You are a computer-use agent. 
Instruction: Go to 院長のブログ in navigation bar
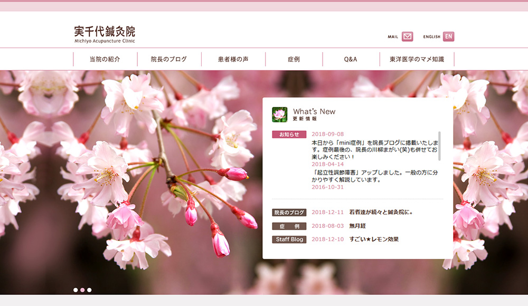coord(169,59)
